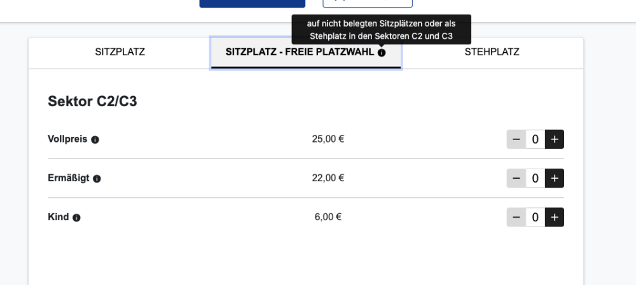Increase Vollpreis ticket quantity with plus
The height and width of the screenshot is (285, 636).
click(555, 139)
